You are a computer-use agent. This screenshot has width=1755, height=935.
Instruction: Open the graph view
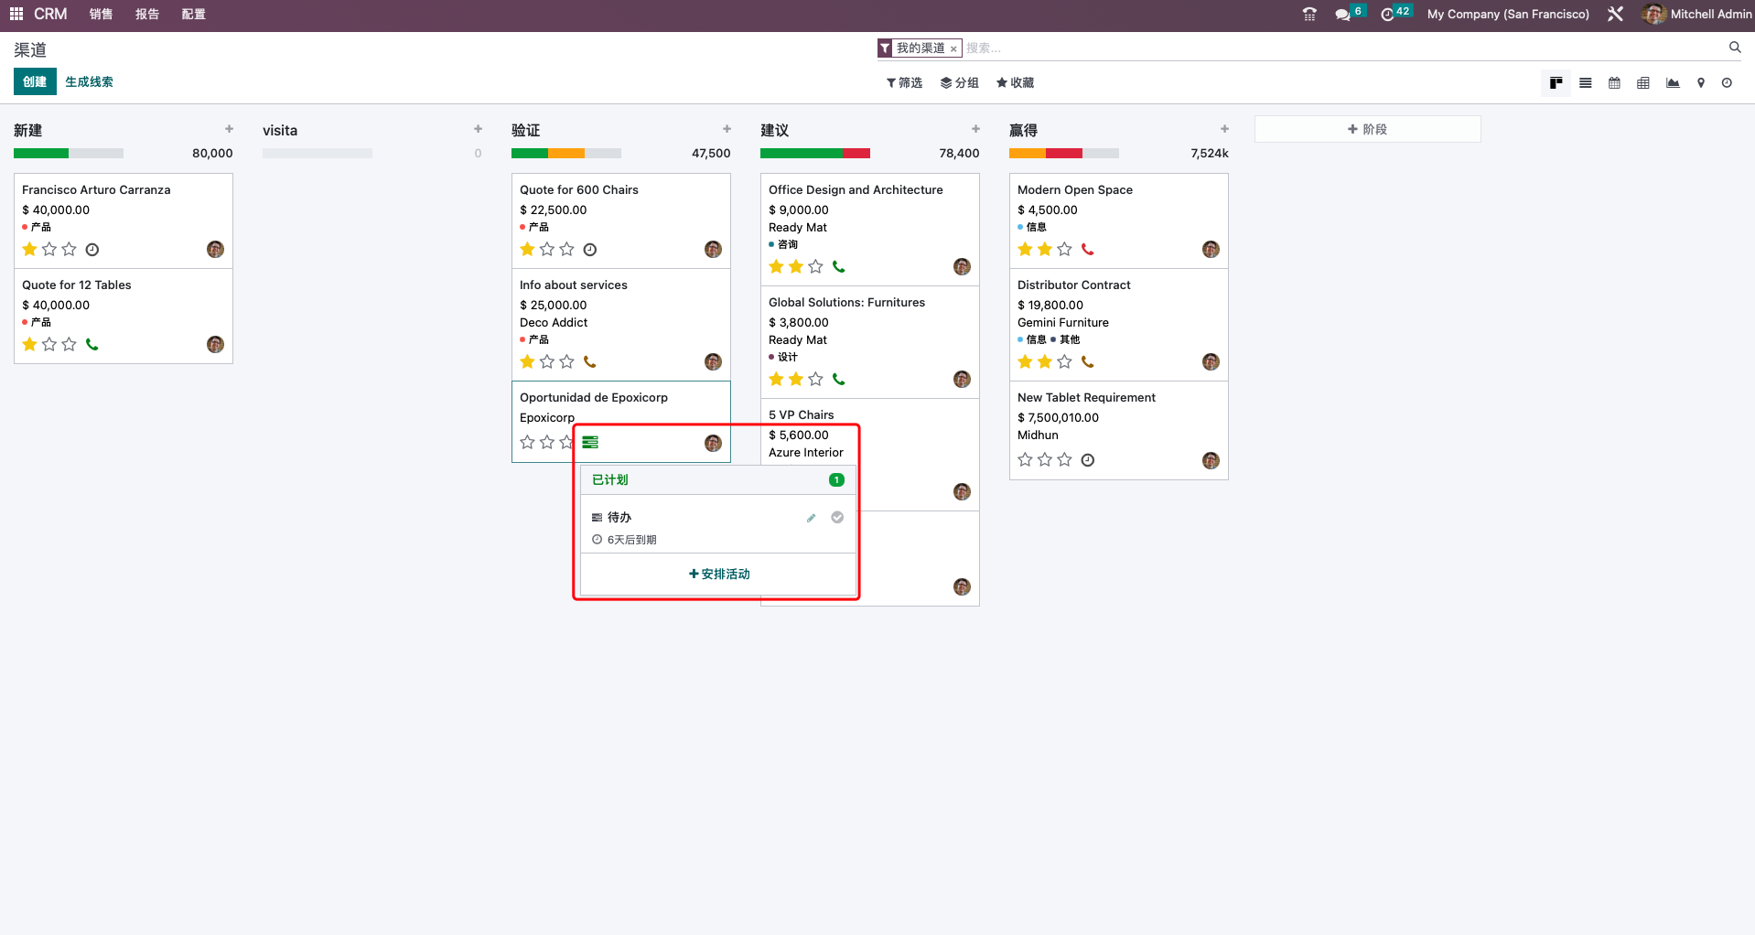pos(1673,82)
